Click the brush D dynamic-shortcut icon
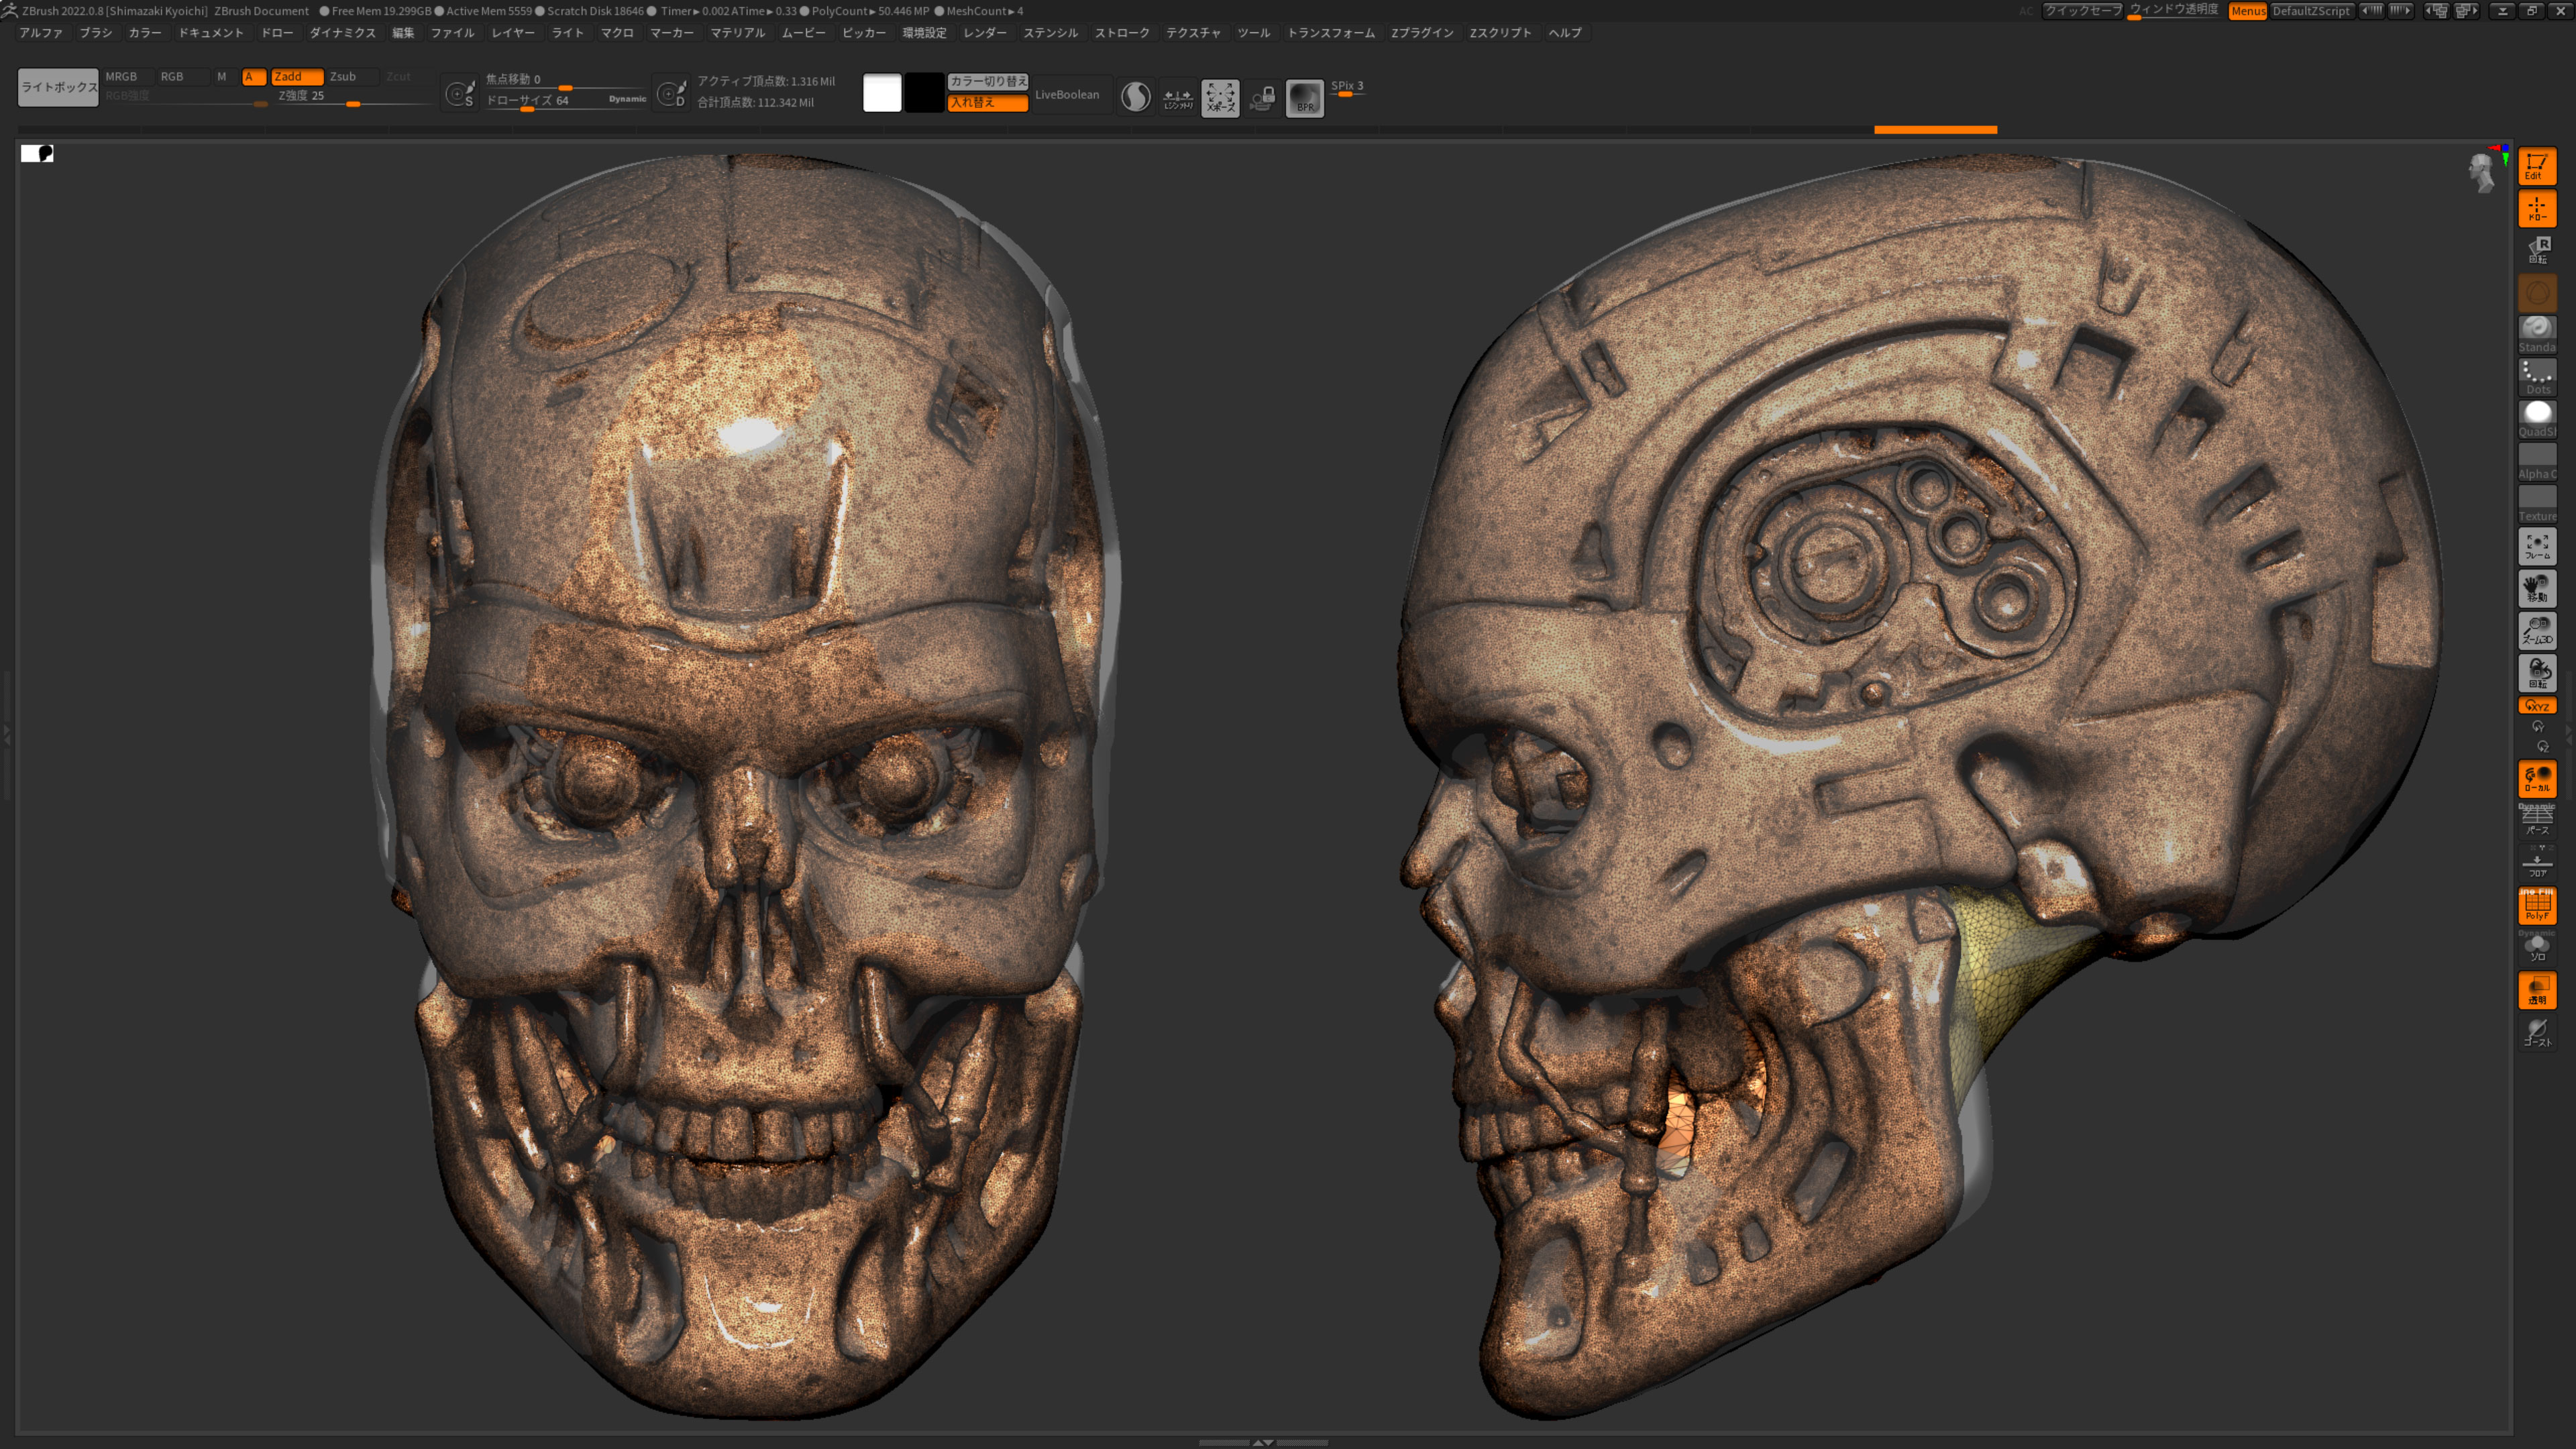Image resolution: width=2576 pixels, height=1449 pixels. pyautogui.click(x=671, y=94)
